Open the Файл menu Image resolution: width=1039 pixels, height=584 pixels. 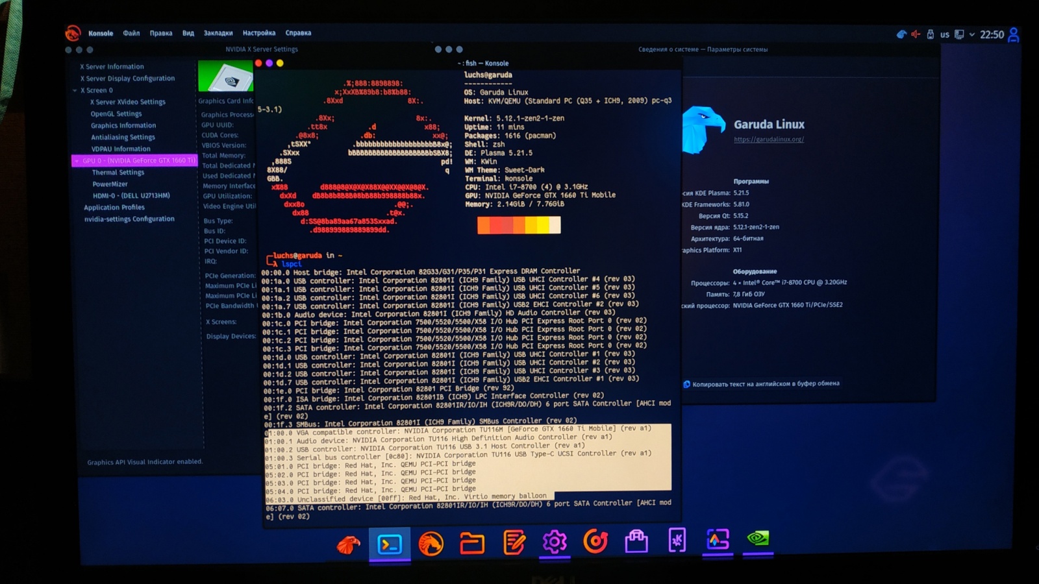[131, 33]
